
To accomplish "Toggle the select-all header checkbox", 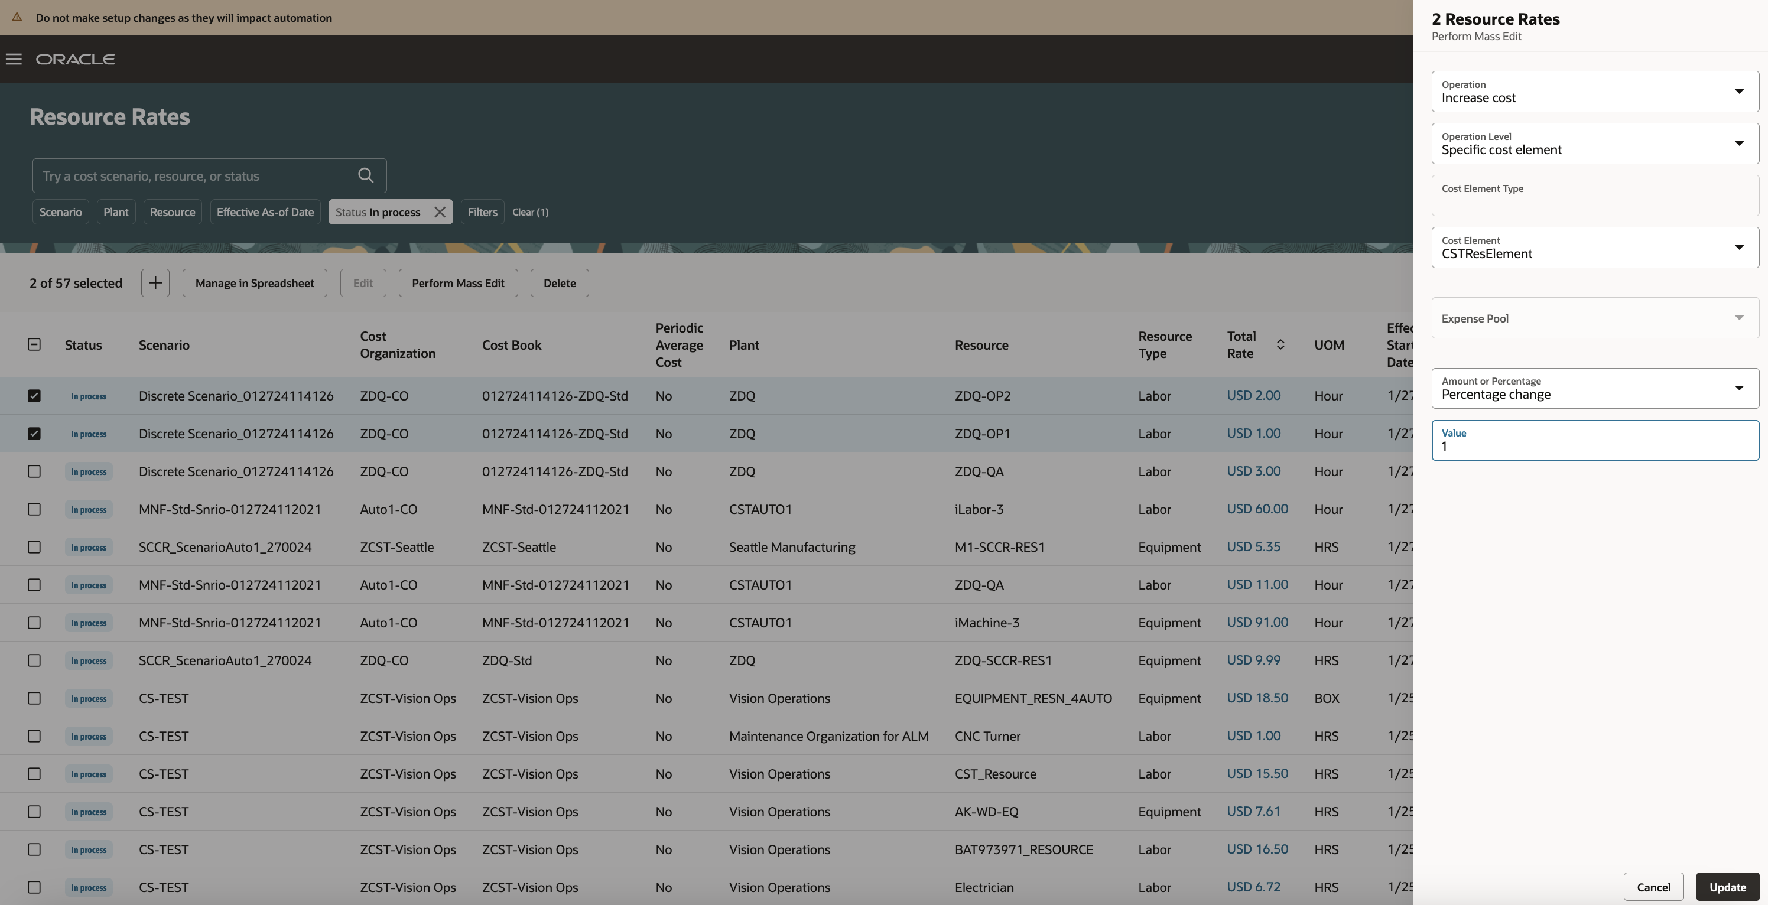I will coord(34,344).
